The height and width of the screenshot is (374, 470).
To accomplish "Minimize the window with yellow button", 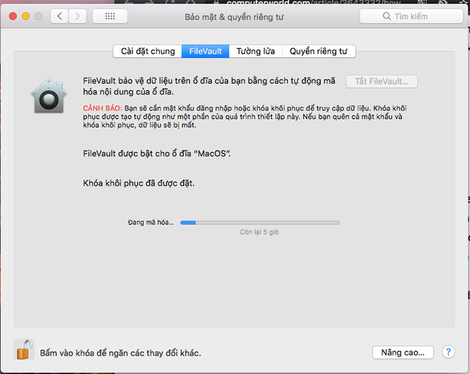I will pos(26,16).
